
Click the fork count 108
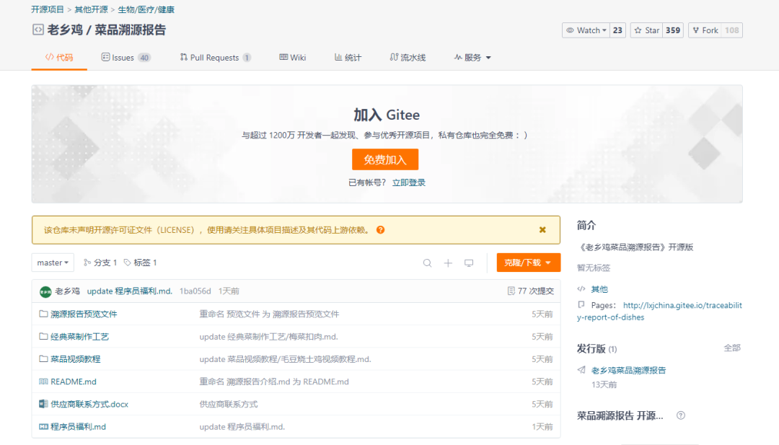(x=732, y=30)
